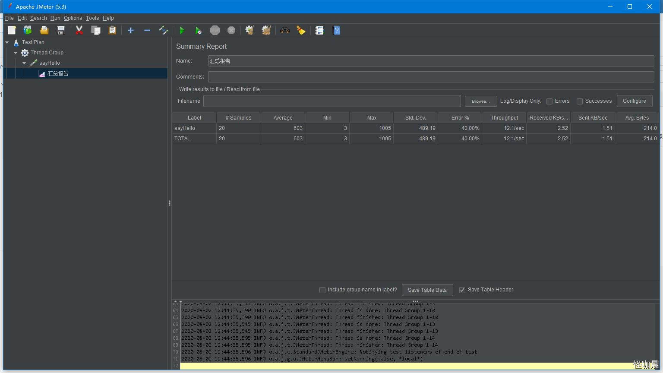Click the Clear All results icon
663x373 pixels.
coord(266,30)
